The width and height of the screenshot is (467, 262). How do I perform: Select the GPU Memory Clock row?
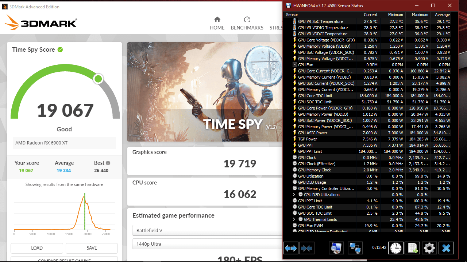(x=368, y=170)
